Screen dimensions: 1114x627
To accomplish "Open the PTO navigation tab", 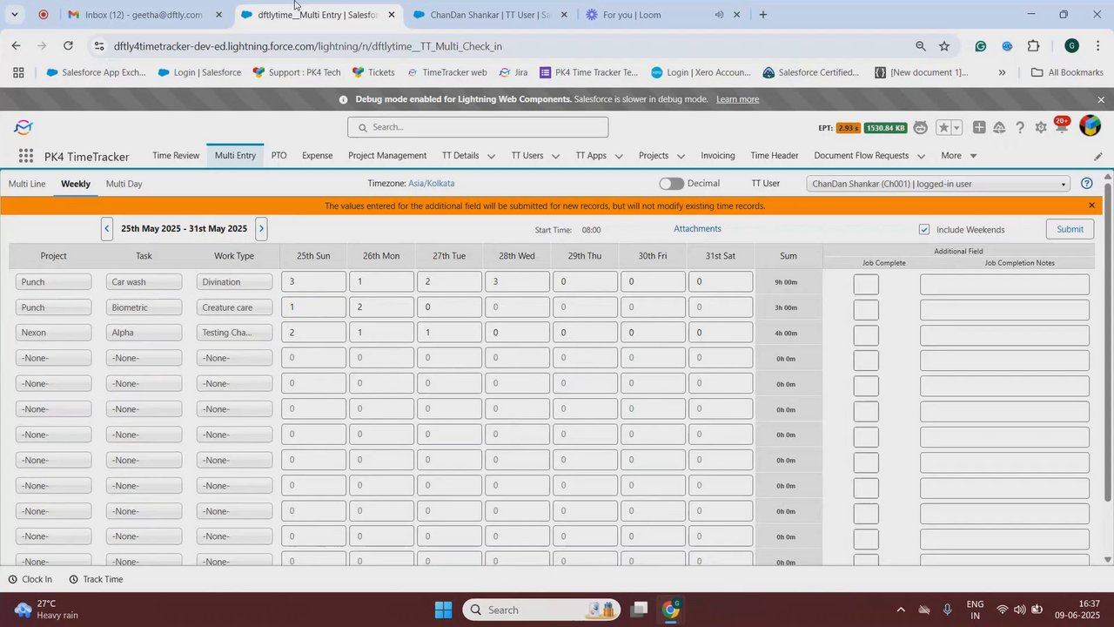I will tap(278, 156).
